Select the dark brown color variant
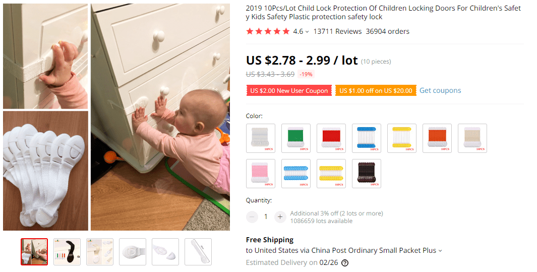Image resolution: width=537 pixels, height=272 pixels. [x=367, y=173]
